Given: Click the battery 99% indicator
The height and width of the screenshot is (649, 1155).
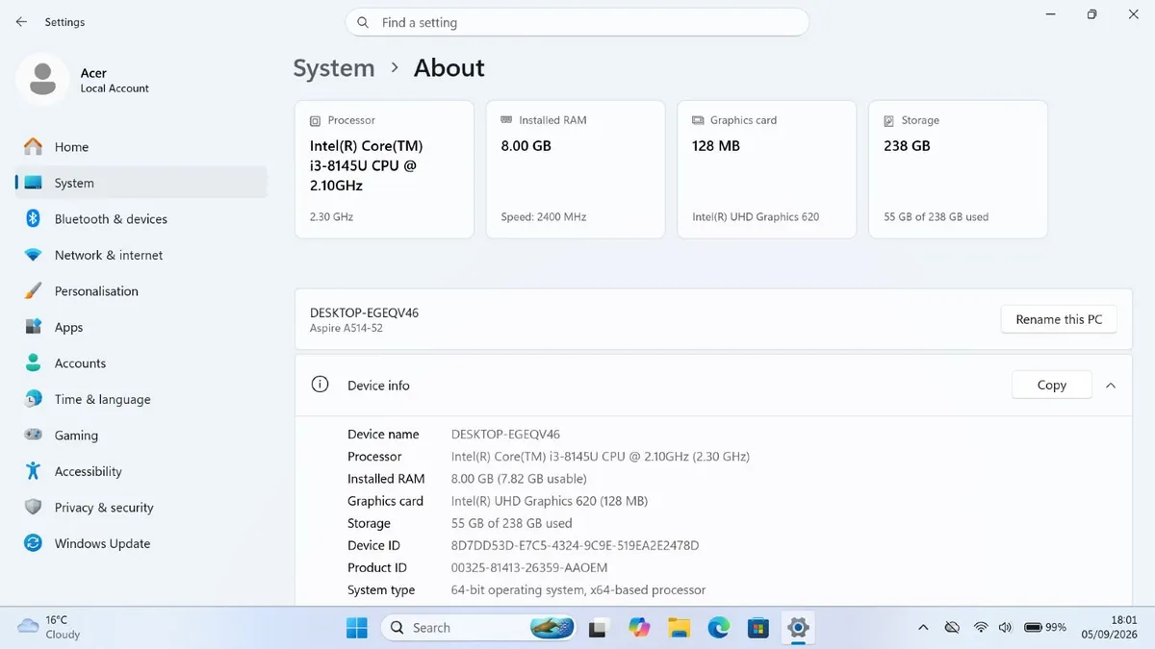Looking at the screenshot, I should [x=1045, y=628].
